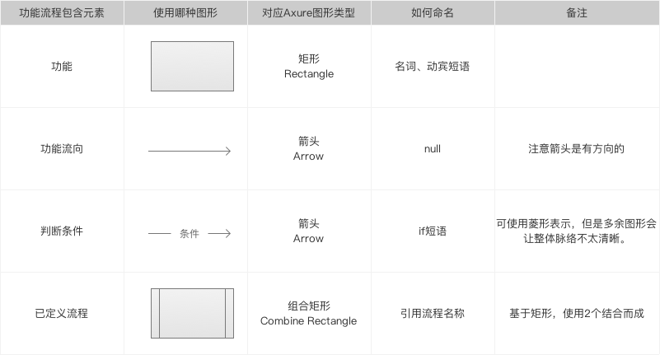660x355 pixels.
Task: Select the 对应Axure图形类型 column header
Action: [x=309, y=12]
